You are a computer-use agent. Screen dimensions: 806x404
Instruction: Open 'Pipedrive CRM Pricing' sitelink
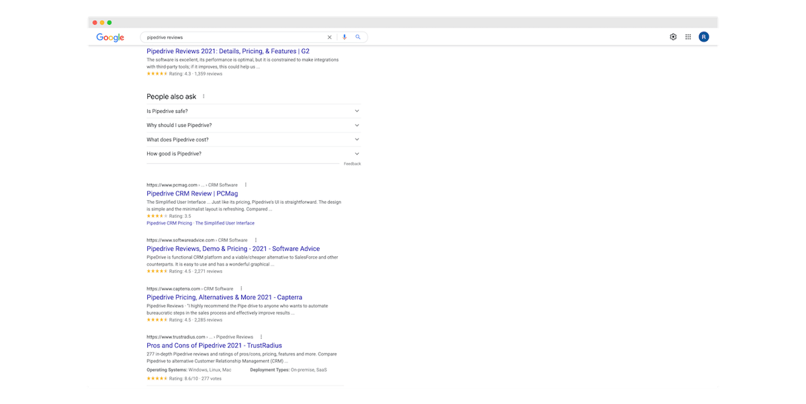click(170, 223)
